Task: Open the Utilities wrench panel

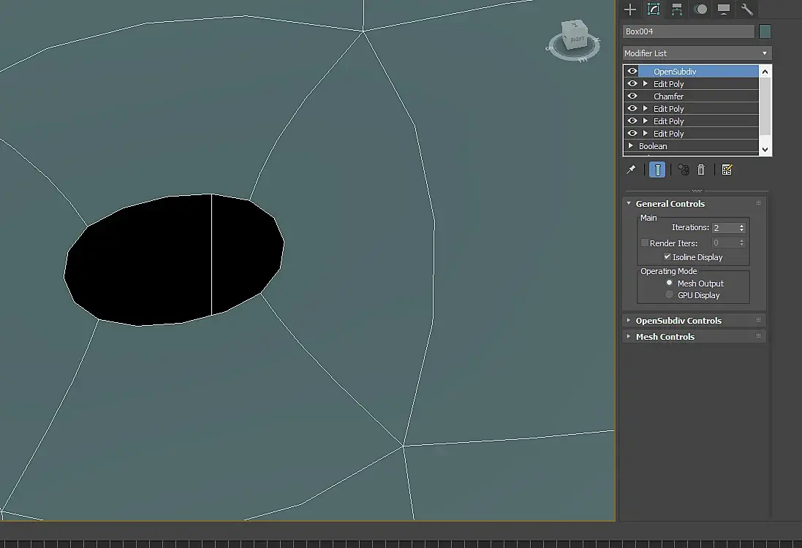Action: 746,9
